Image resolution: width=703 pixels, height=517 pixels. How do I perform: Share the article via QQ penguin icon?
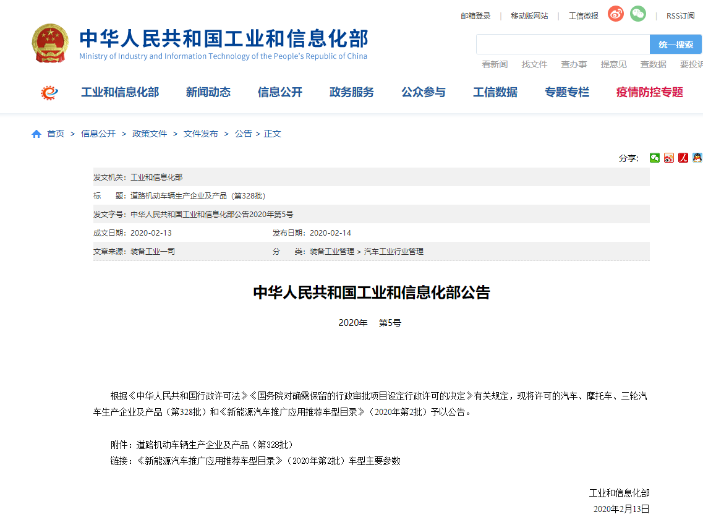click(x=697, y=158)
